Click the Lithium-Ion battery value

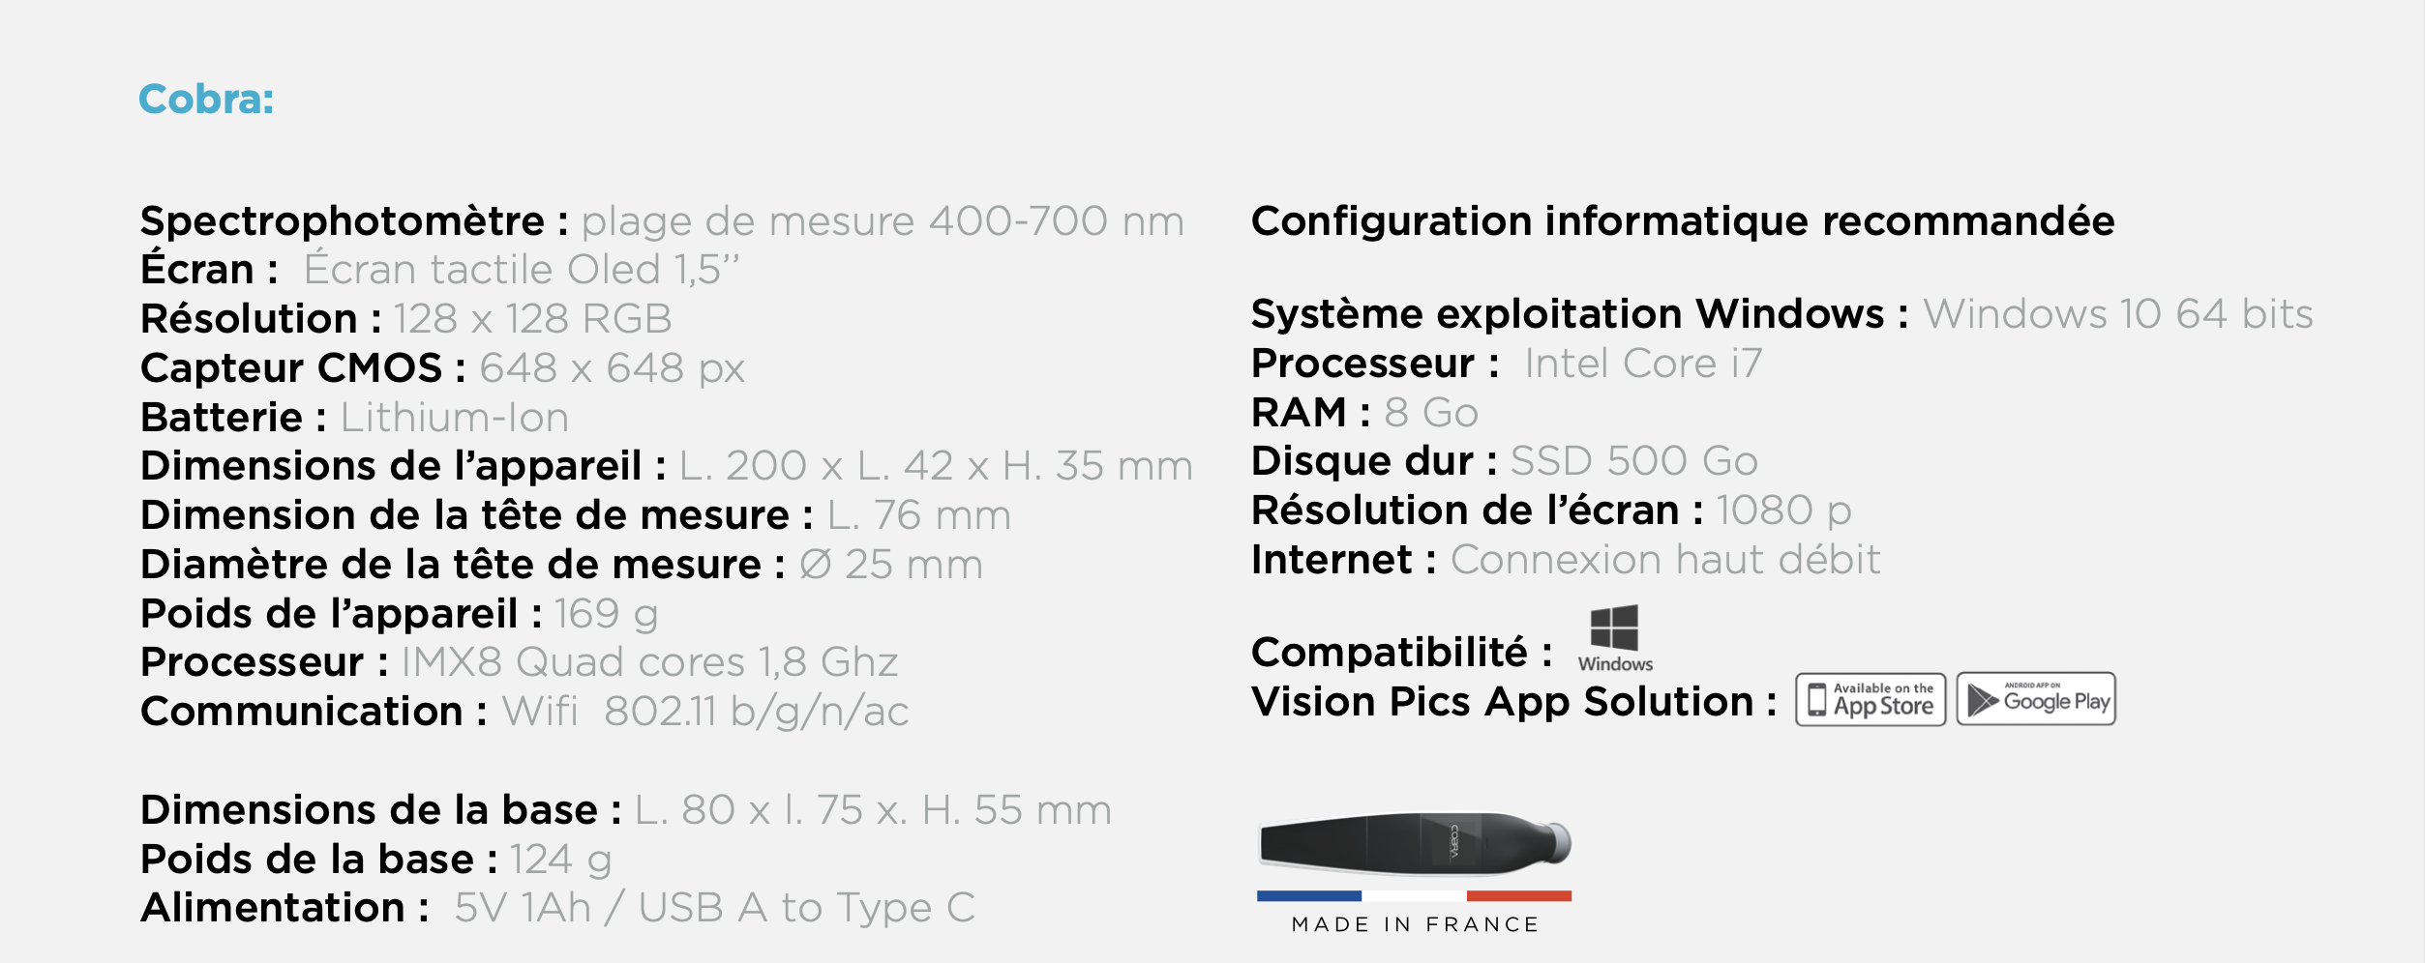[454, 418]
